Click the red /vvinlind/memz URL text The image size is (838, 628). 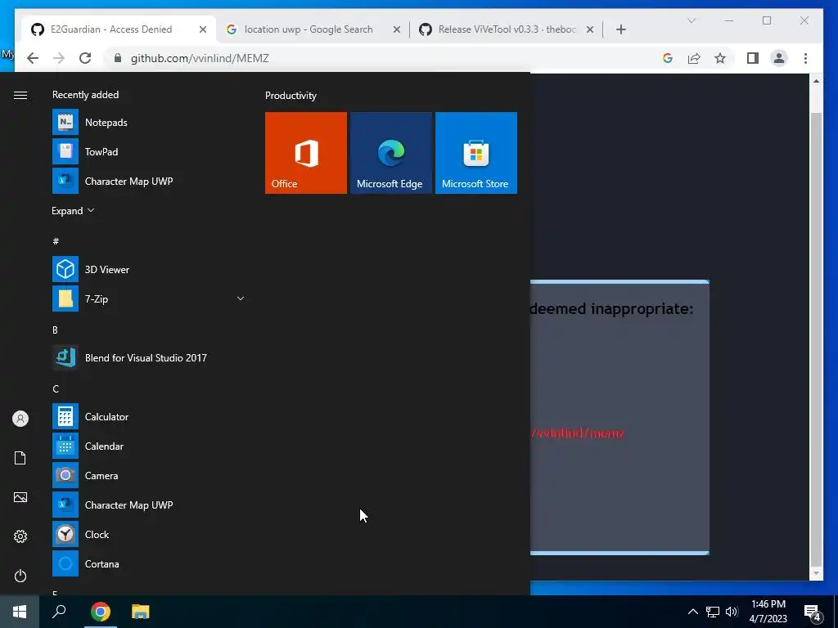pos(577,433)
